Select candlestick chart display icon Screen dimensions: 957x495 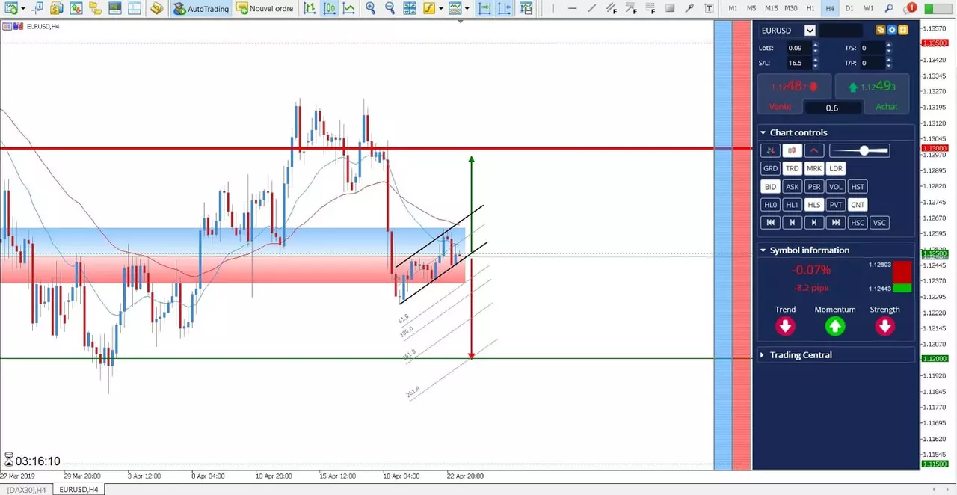[x=330, y=8]
